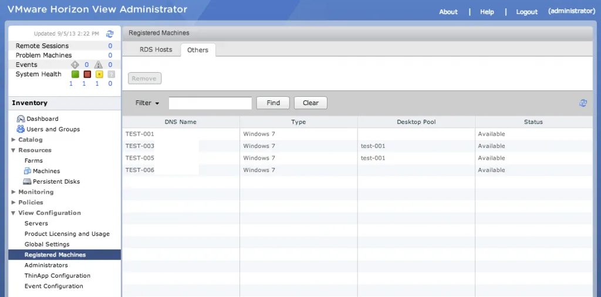This screenshot has width=601, height=297.
Task: Click the Logout link
Action: coord(526,12)
